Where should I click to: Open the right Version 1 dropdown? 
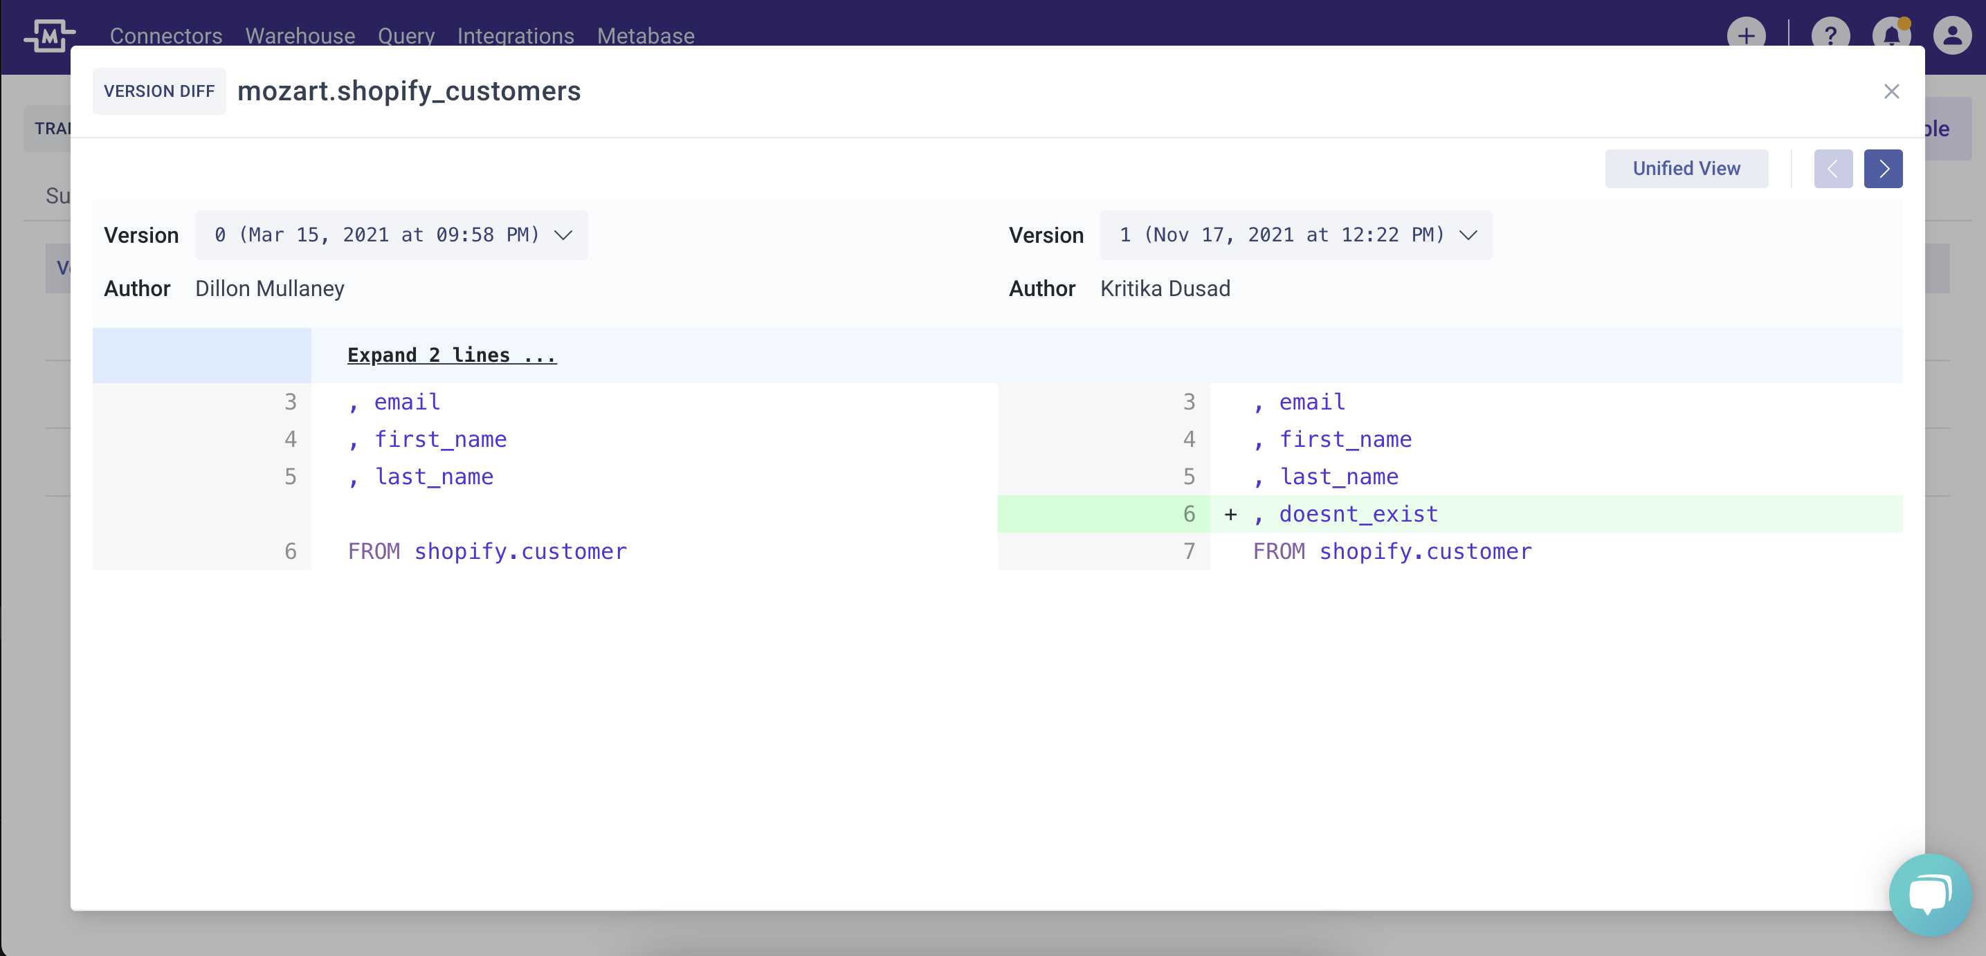(x=1296, y=235)
